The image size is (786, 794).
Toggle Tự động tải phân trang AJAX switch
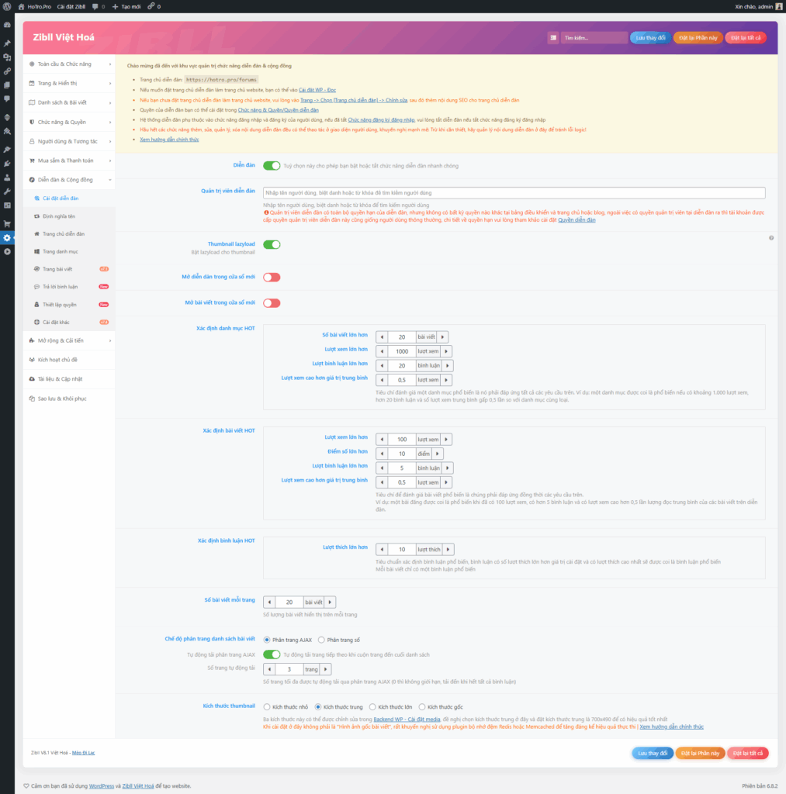click(272, 654)
